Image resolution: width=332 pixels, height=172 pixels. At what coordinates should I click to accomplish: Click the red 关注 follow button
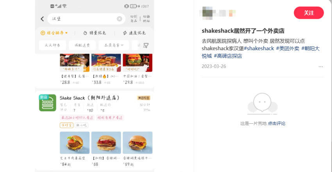coord(309,13)
